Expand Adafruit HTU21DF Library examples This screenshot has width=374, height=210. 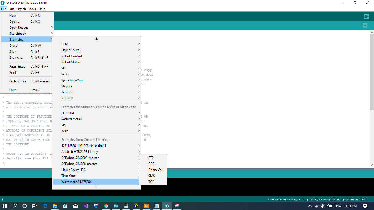coord(96,152)
